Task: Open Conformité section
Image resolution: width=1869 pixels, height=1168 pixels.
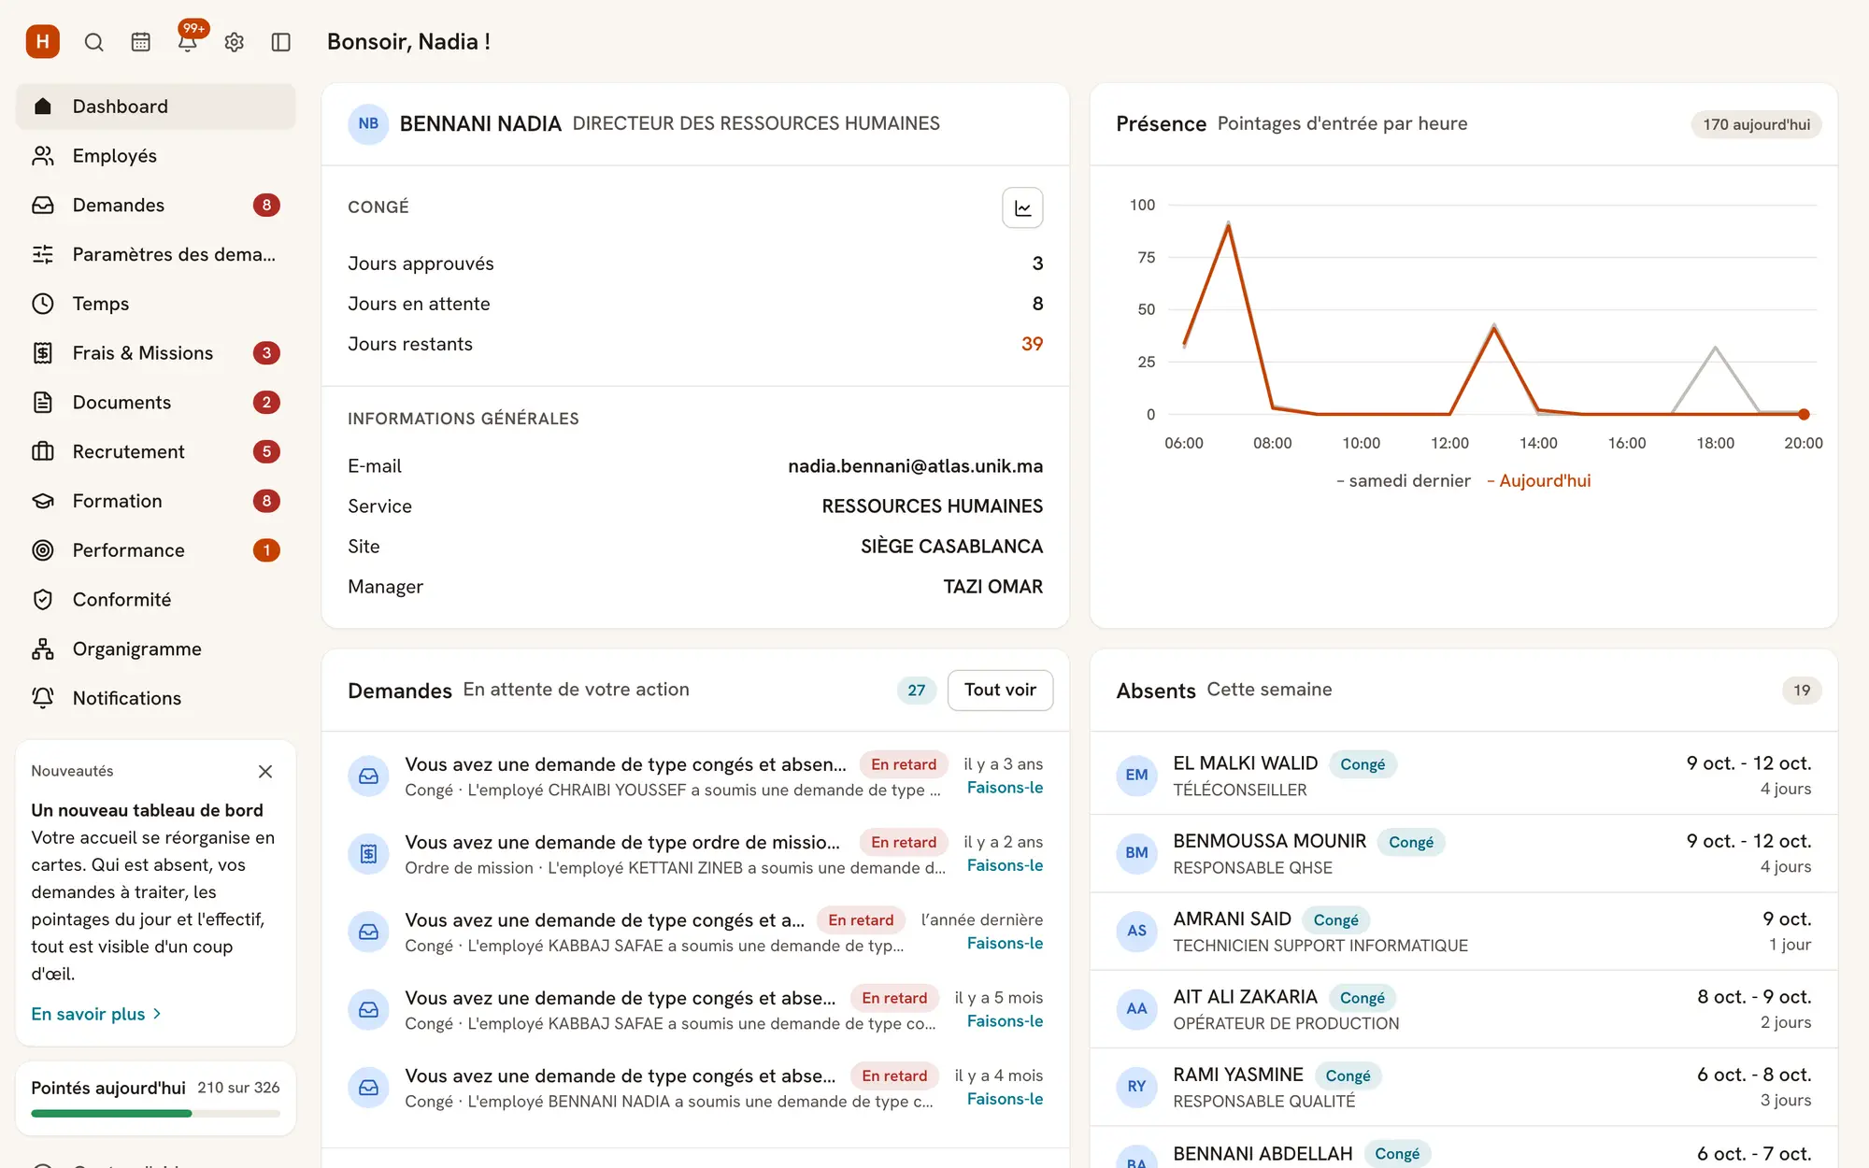Action: click(x=156, y=600)
